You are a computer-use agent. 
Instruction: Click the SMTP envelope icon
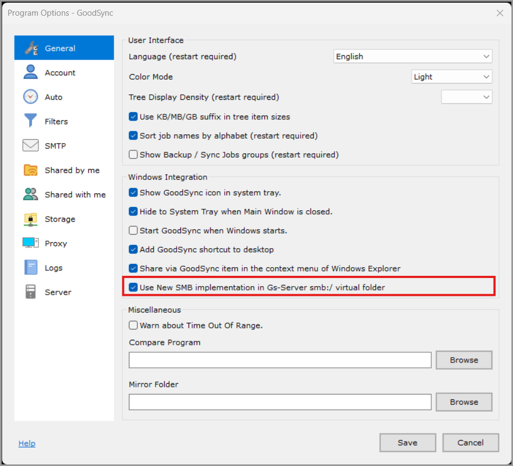[30, 145]
